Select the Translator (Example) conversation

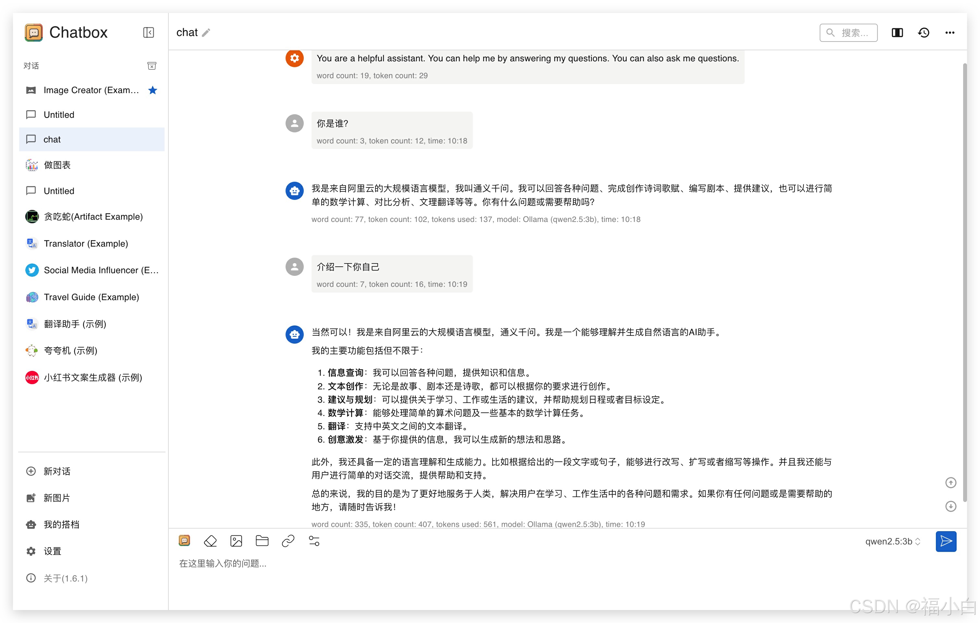pos(85,243)
